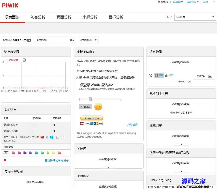Expand footer arrow under 关键词 widget
The height and width of the screenshot is (189, 217).
point(108,167)
